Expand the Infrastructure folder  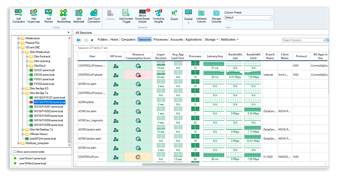point(18,38)
